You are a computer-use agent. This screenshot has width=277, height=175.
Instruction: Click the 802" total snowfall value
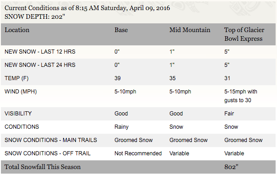pos(231,167)
